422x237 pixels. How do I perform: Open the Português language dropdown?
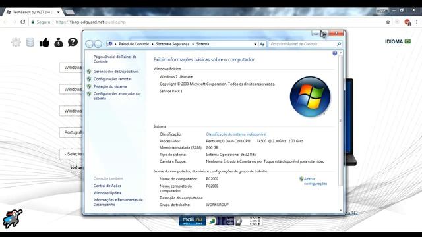pyautogui.click(x=71, y=132)
